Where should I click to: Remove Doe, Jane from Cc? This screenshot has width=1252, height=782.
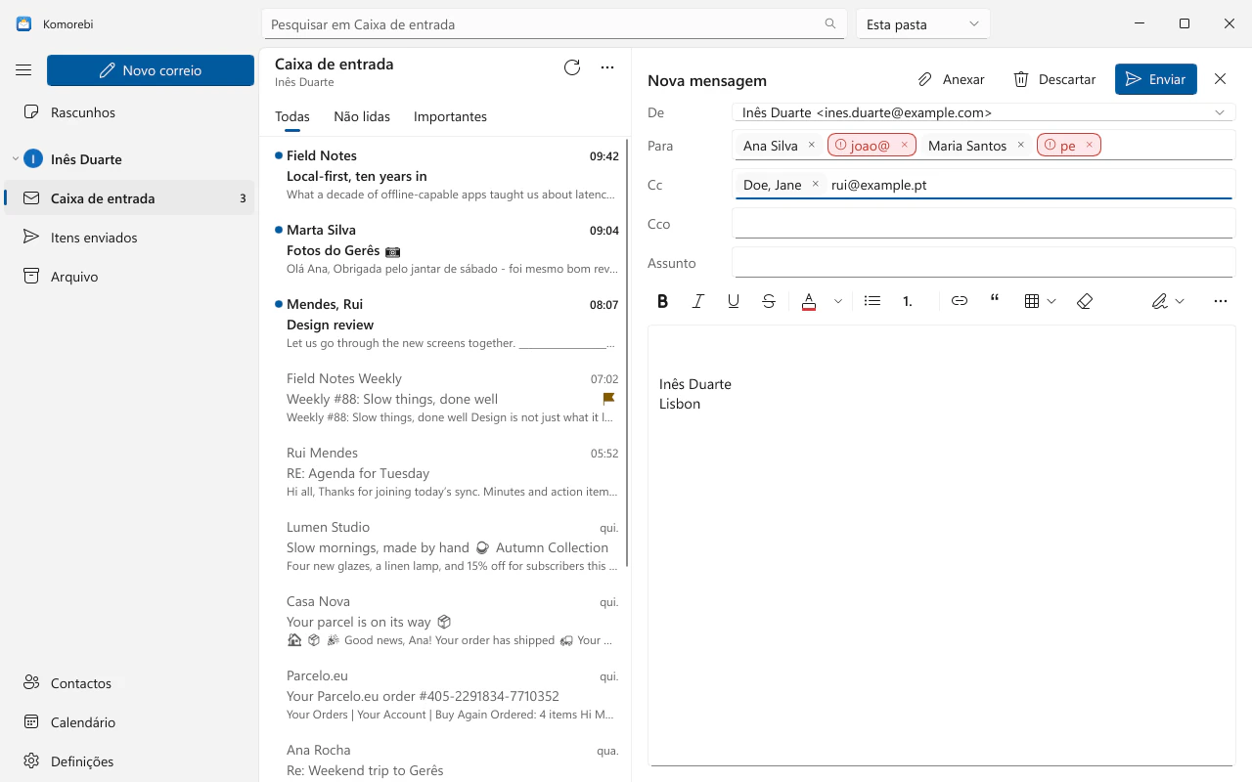click(x=815, y=184)
